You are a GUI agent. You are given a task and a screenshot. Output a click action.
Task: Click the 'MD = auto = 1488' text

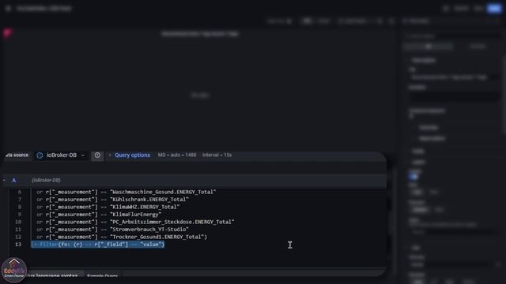click(x=177, y=155)
